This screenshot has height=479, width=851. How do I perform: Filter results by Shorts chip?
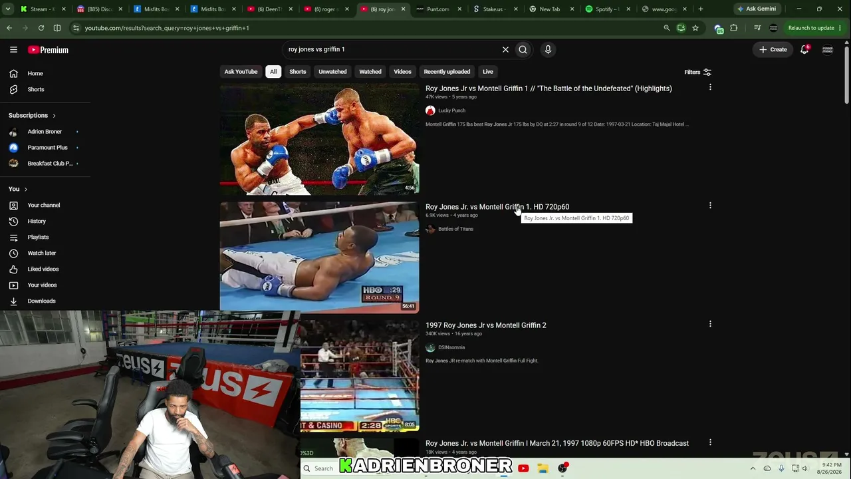298,72
